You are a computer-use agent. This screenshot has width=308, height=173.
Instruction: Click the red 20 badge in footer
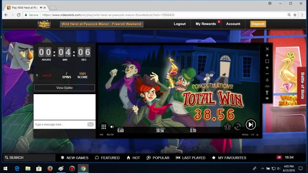[x=279, y=158]
